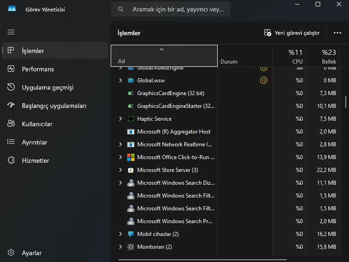This screenshot has width=349, height=262.
Task: Go to the Hizmetler page
Action: (x=35, y=160)
